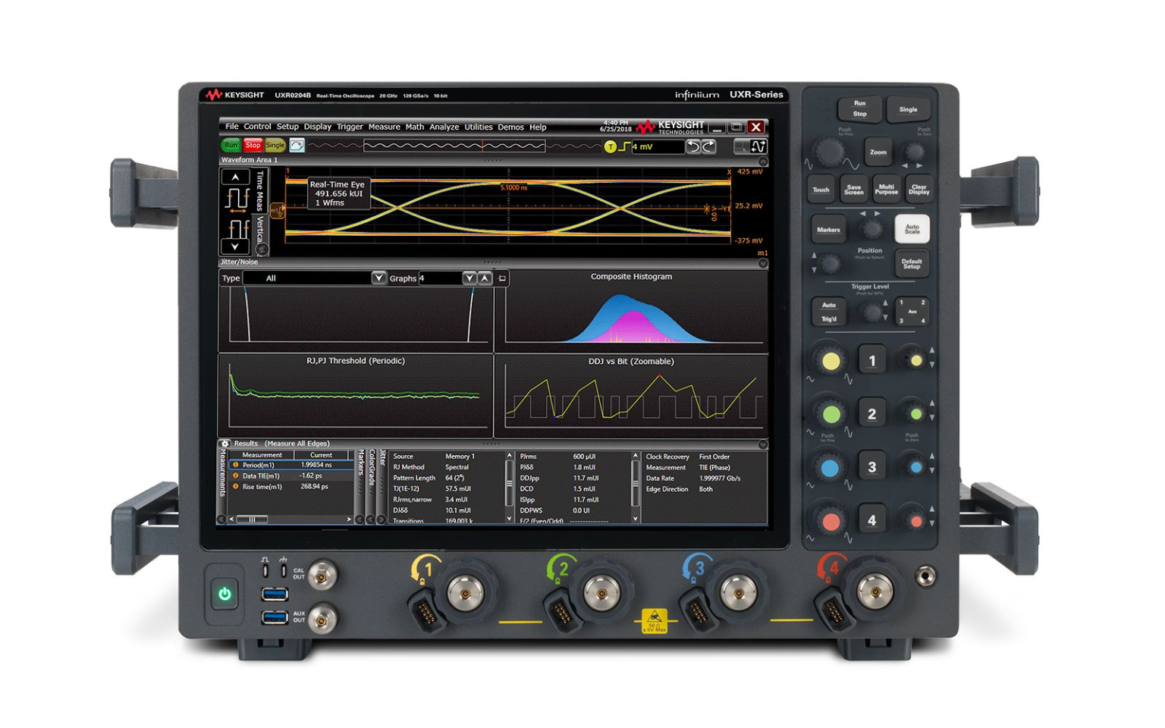The width and height of the screenshot is (1165, 728).
Task: Click the waveform icon at toolbar's right end
Action: point(758,146)
